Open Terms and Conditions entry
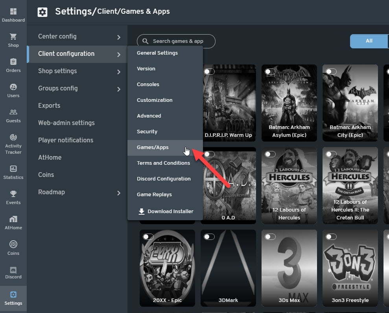 (165, 163)
